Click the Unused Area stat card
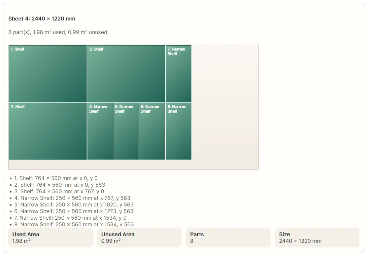 point(140,238)
